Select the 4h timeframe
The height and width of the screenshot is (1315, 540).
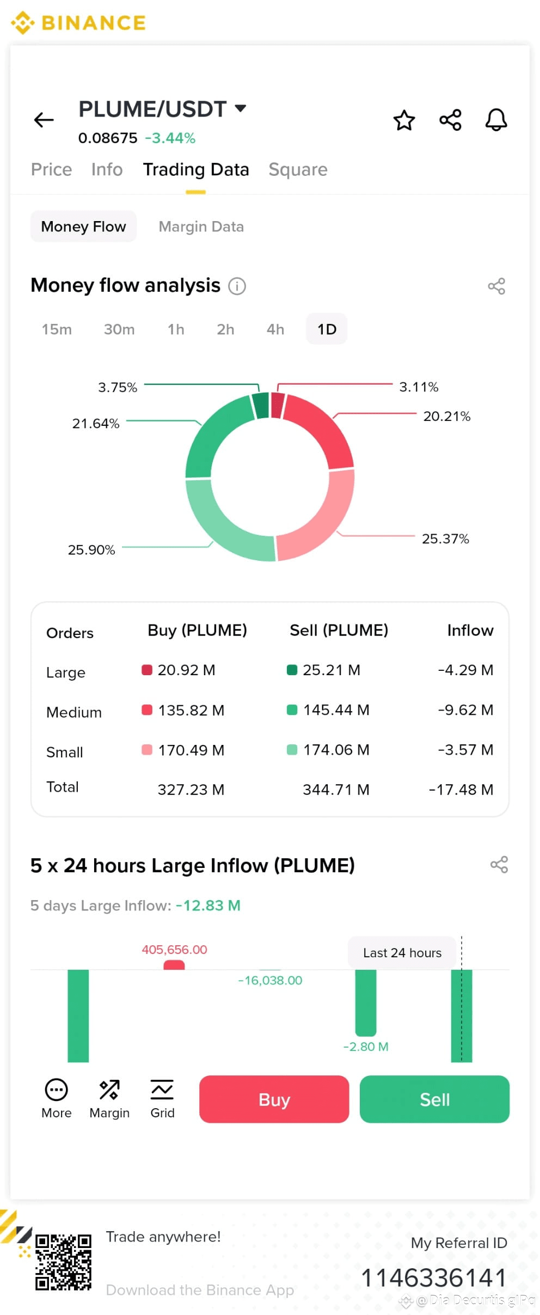point(275,329)
